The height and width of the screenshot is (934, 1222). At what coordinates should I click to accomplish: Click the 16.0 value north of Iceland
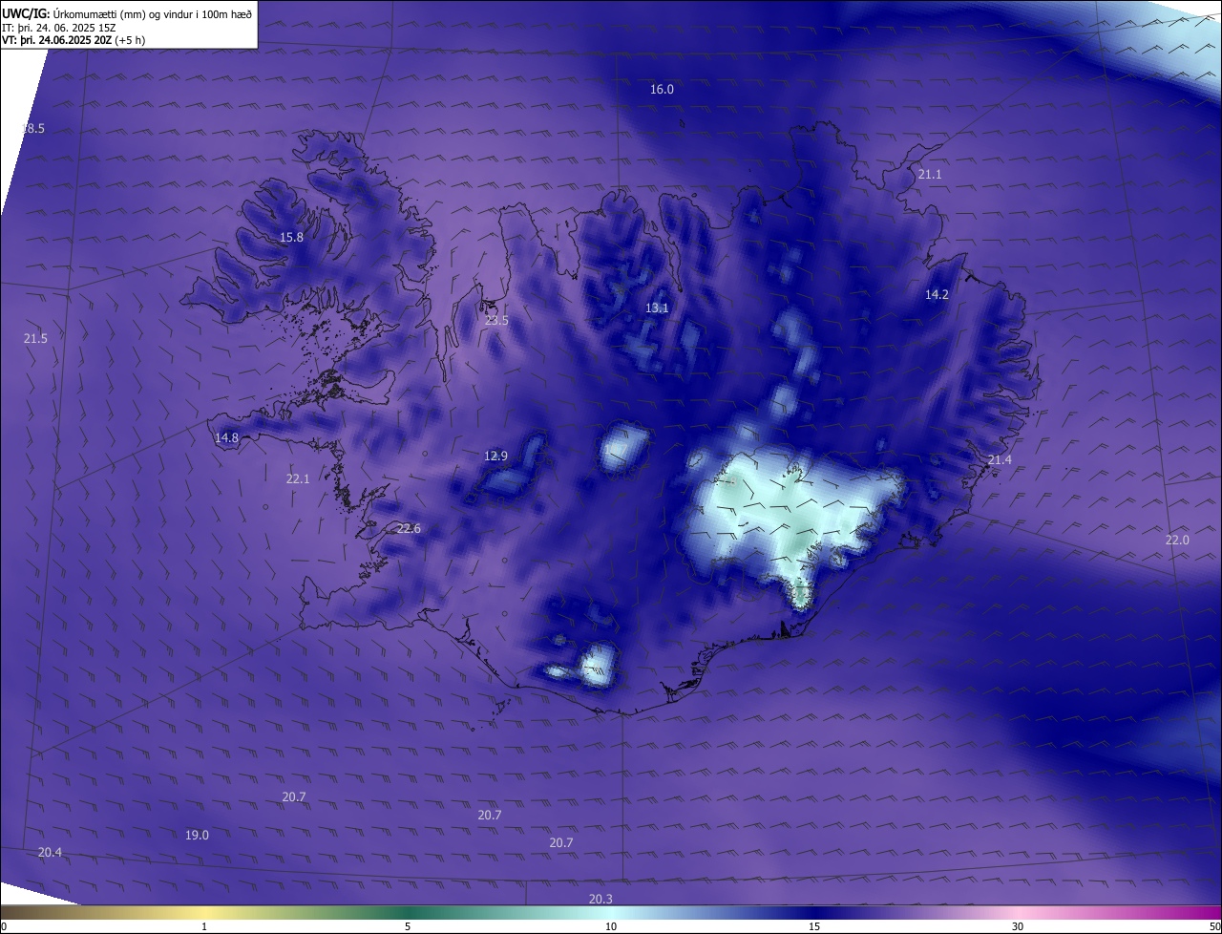tap(662, 89)
